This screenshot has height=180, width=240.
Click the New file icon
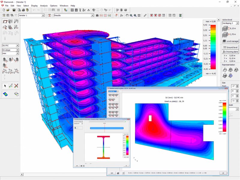point(4,10)
